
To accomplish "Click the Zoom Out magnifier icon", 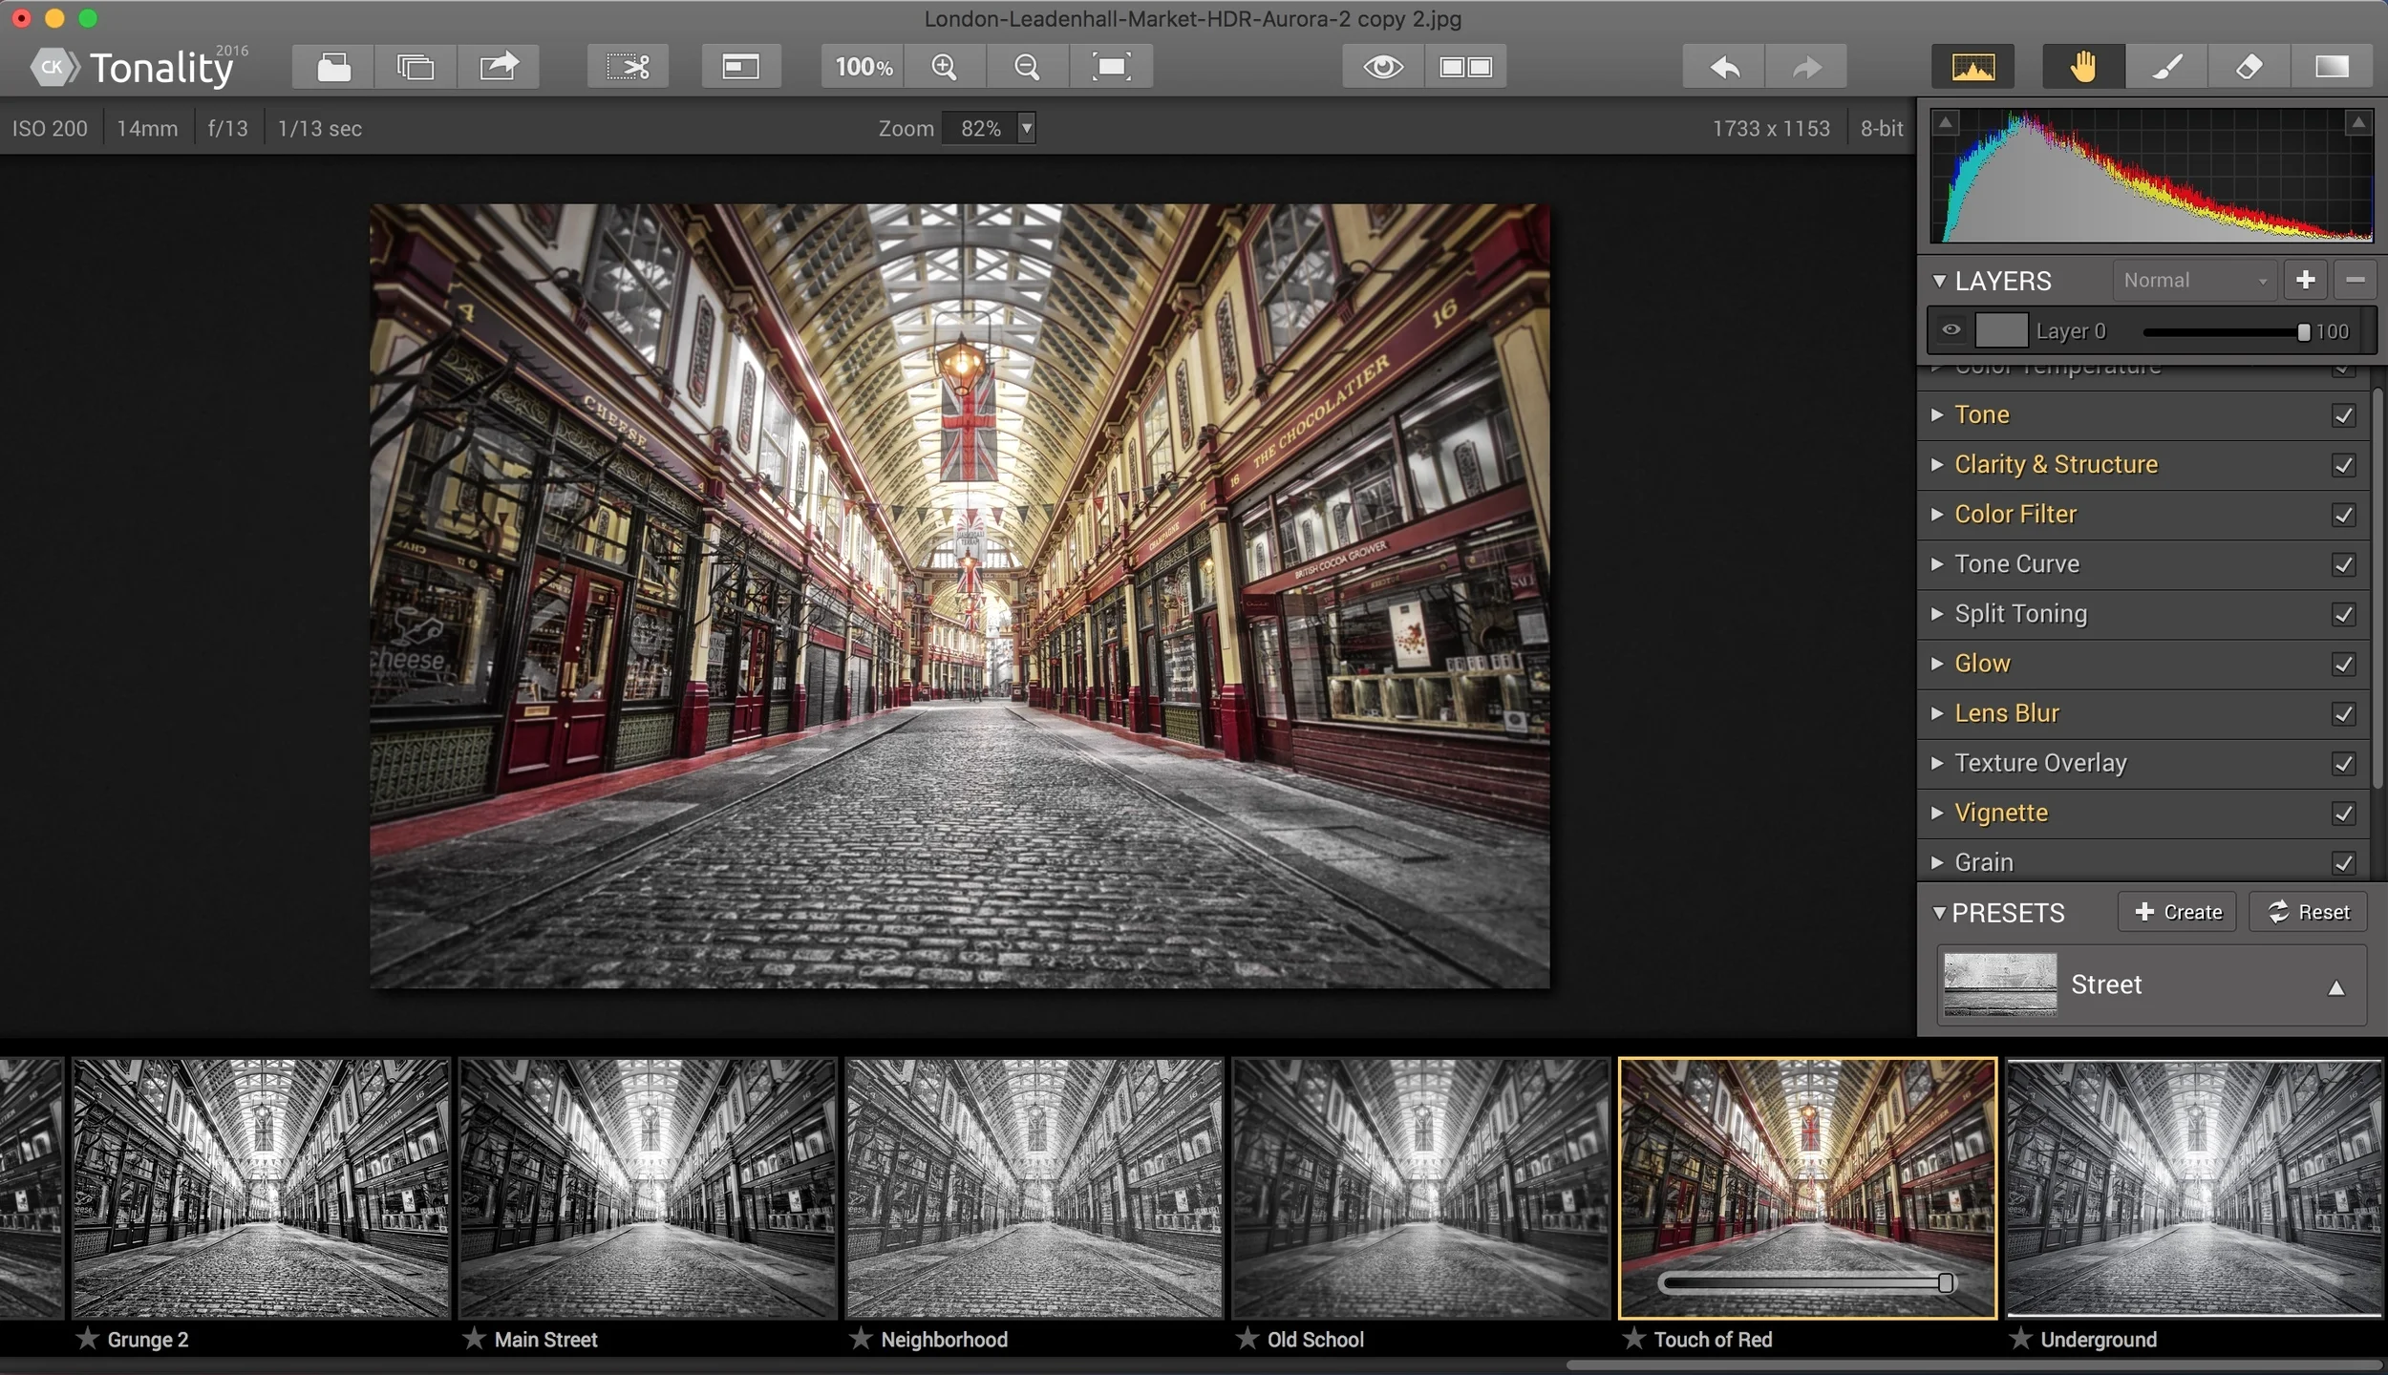I will [1027, 67].
